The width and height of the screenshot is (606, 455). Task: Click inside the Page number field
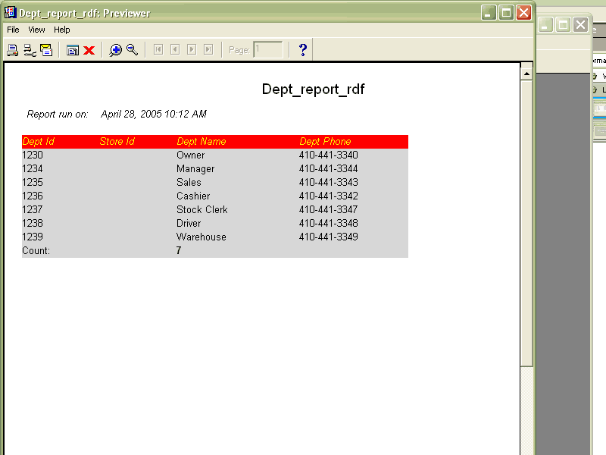tap(268, 50)
